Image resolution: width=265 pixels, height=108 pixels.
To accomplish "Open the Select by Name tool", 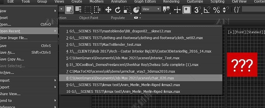I will click(78, 10).
